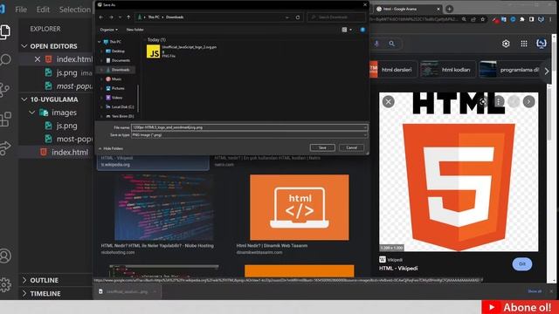Select Pictures in Save As navigation tree
Viewport: 559px width, 314px height.
point(118,88)
